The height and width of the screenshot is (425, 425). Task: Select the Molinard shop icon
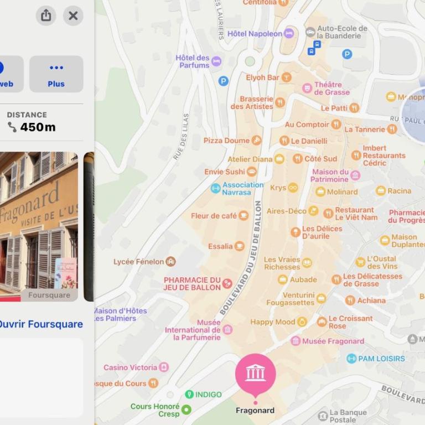[x=320, y=191]
